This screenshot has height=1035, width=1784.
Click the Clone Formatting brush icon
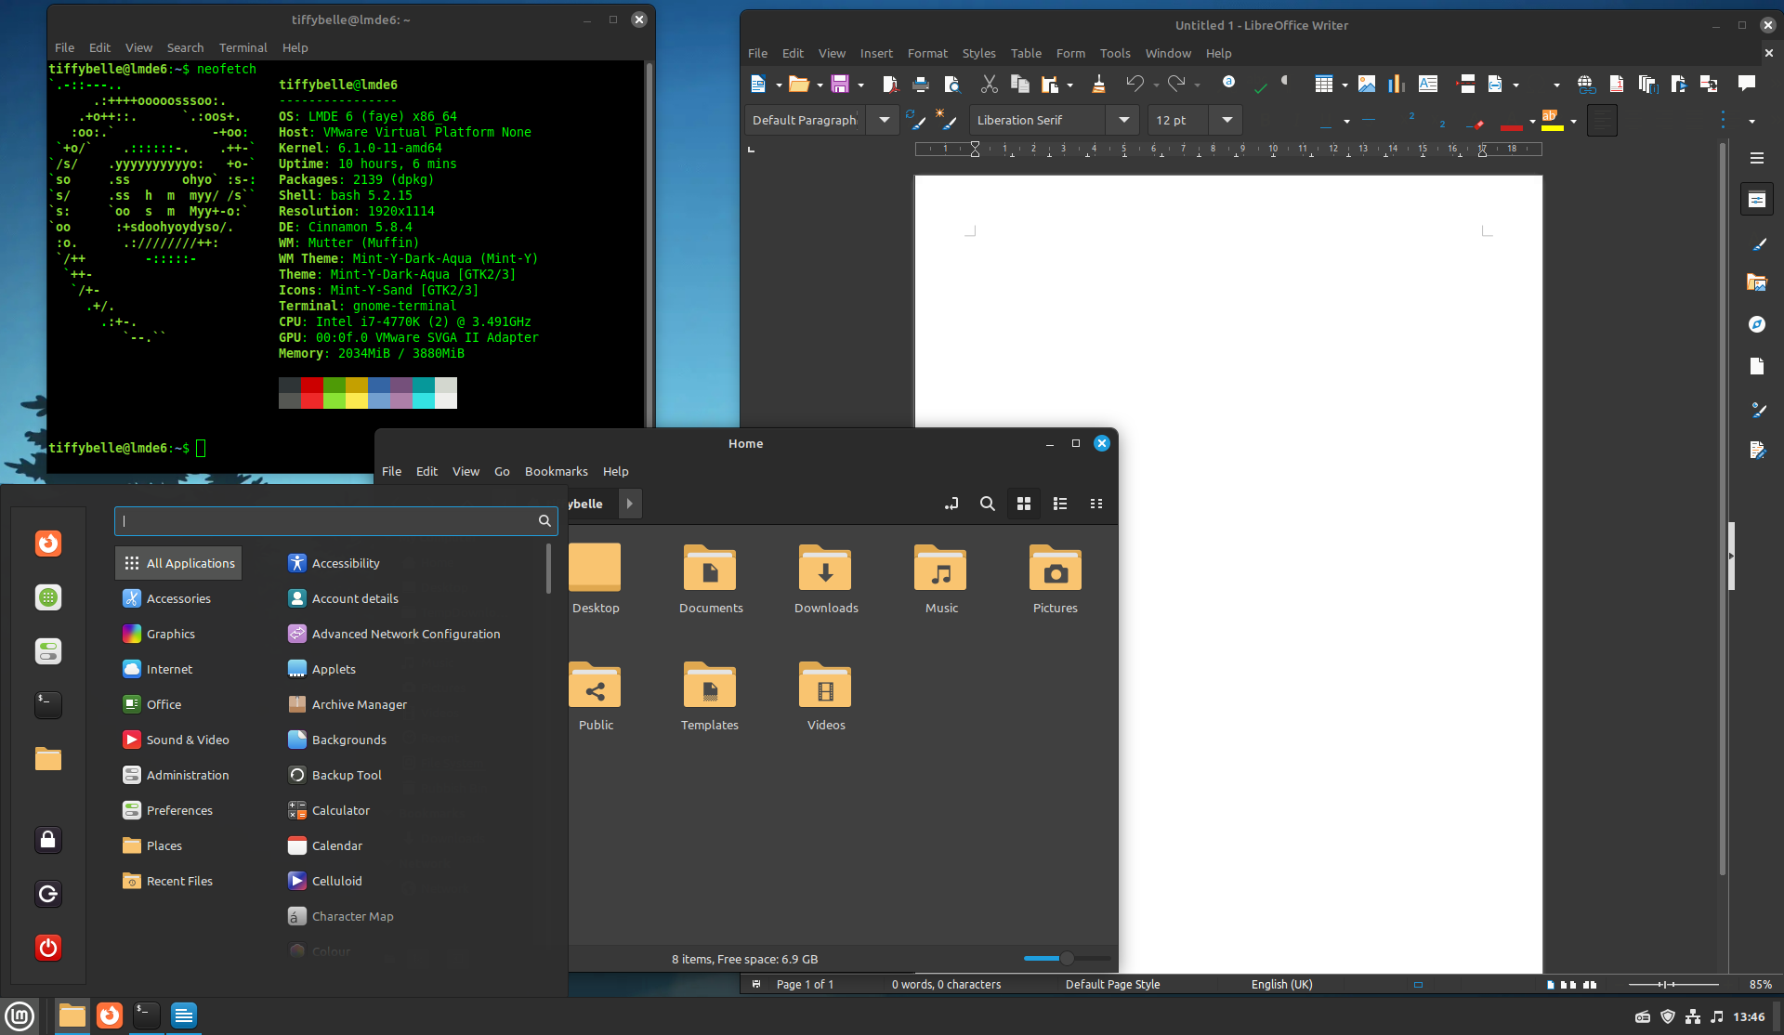pos(1098,85)
